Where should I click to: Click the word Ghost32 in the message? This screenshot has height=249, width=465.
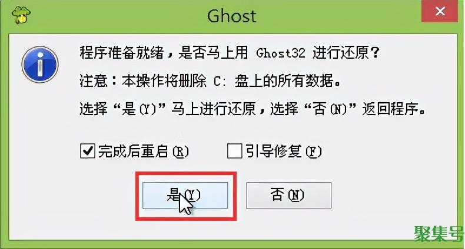(x=281, y=53)
